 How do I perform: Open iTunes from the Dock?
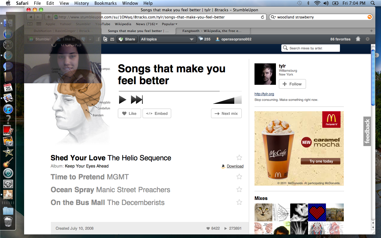(x=8, y=109)
